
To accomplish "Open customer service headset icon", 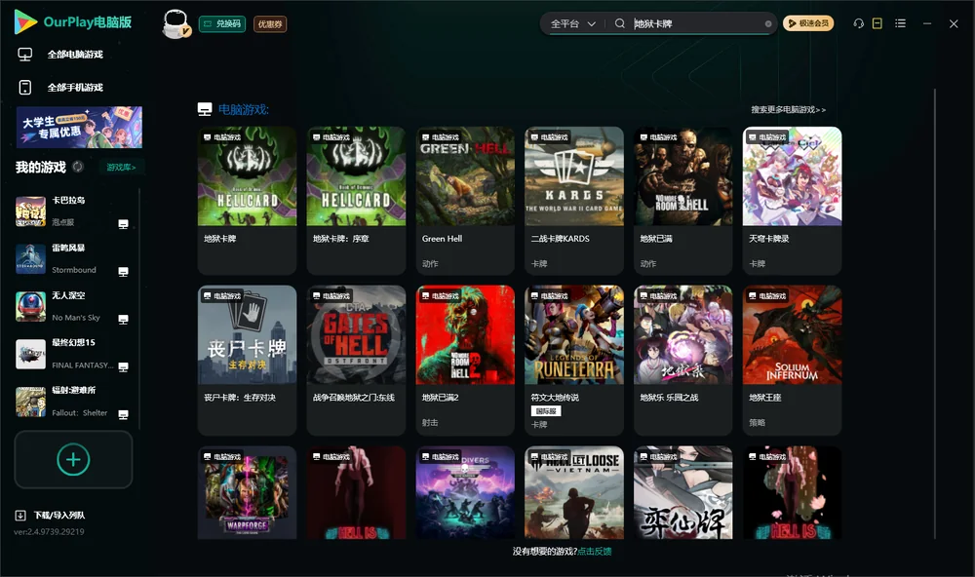I will point(859,23).
